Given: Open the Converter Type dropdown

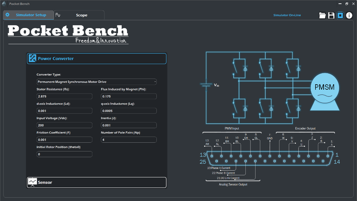Looking at the screenshot, I should [96, 82].
